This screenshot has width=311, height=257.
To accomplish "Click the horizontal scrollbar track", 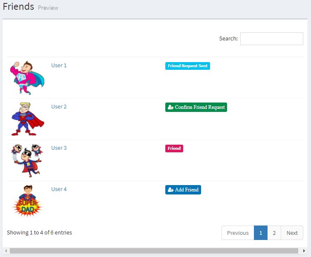I will tap(154, 251).
